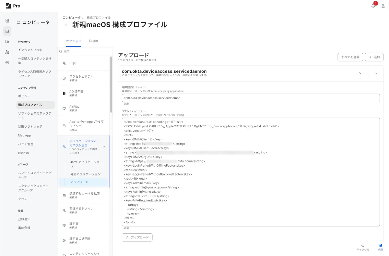Screen dimensions: 389x256
Task: Click the 関連するドメイン payload icon
Action: coord(64,210)
